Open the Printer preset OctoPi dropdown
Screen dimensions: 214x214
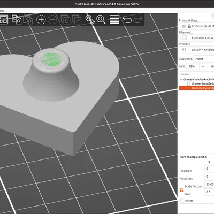coord(197,50)
